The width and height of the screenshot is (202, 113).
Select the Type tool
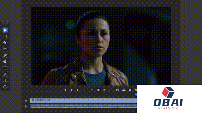[x=5, y=68]
